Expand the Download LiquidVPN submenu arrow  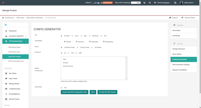[x=26, y=36]
